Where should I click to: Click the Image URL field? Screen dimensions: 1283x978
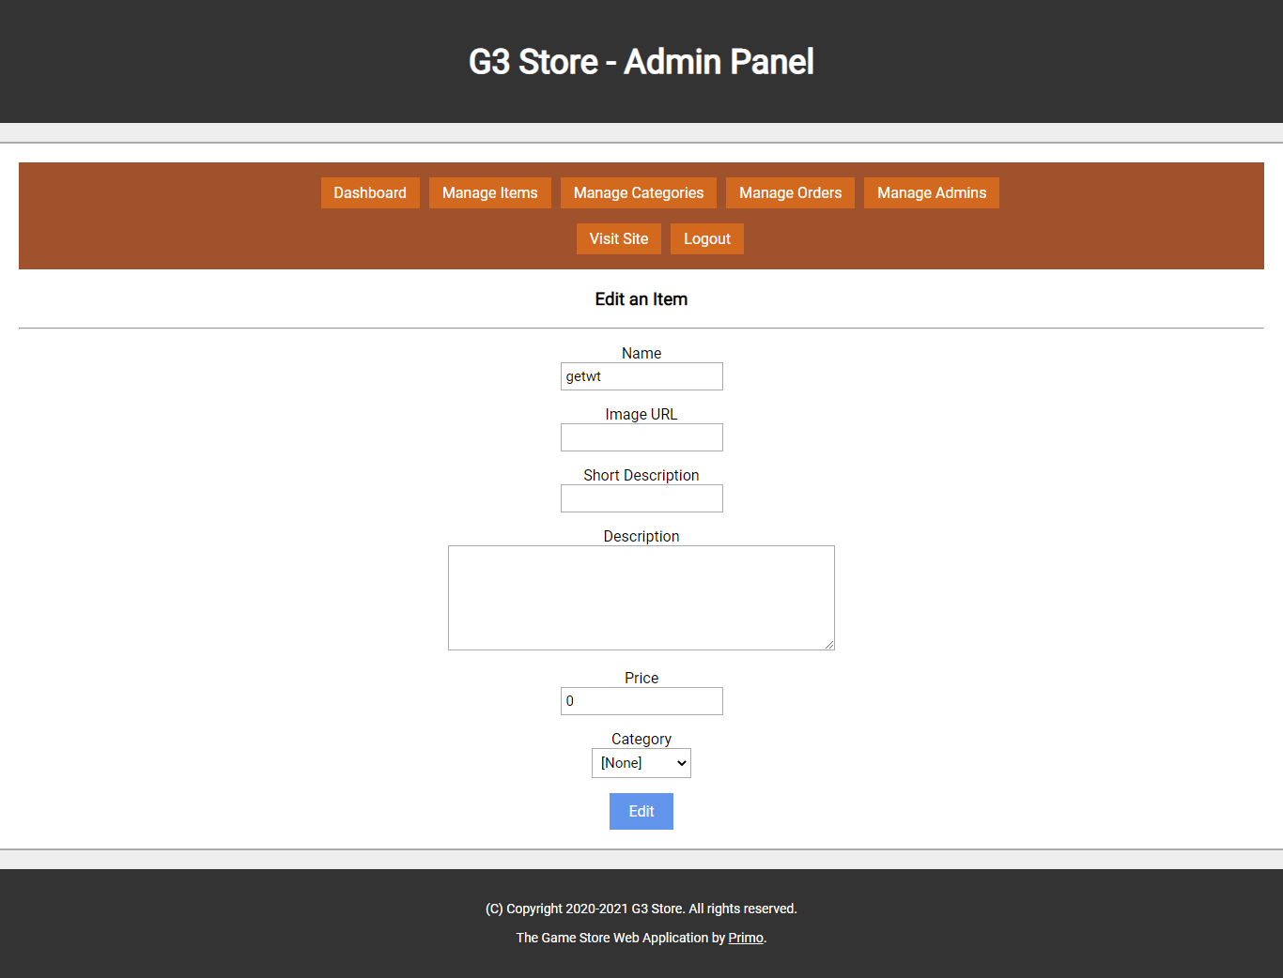(x=641, y=437)
